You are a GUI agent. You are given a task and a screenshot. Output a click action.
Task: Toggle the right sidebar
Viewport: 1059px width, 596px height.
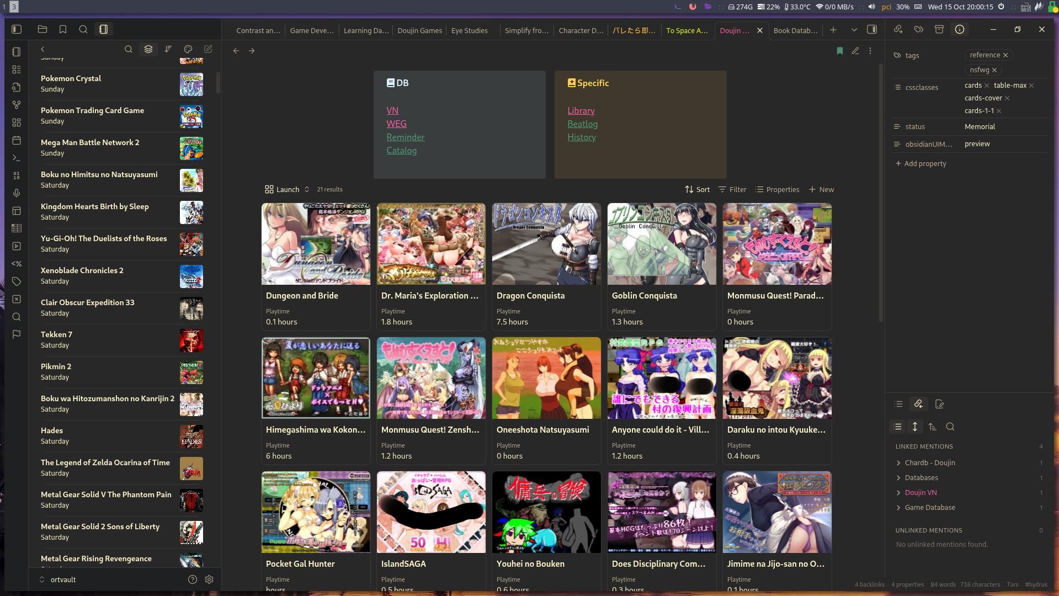click(872, 29)
